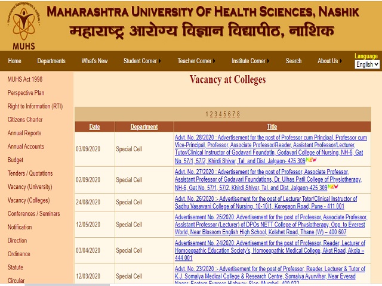Open MUHS Act 1998 sidebar link
The height and width of the screenshot is (286, 382).
pyautogui.click(x=25, y=79)
